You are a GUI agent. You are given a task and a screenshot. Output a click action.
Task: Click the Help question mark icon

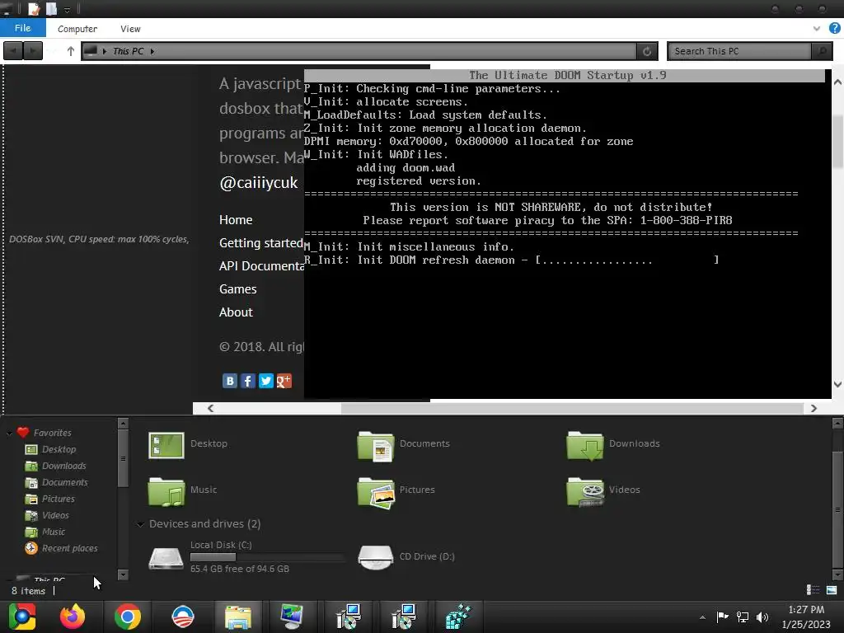click(x=835, y=29)
